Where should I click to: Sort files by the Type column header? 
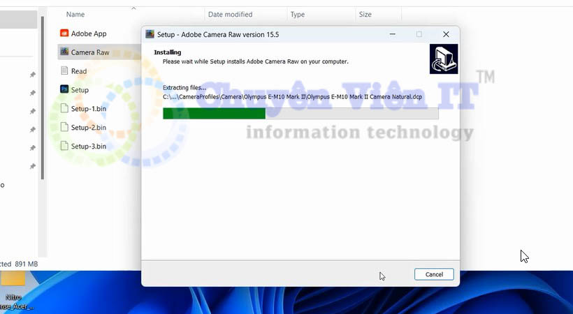point(298,15)
